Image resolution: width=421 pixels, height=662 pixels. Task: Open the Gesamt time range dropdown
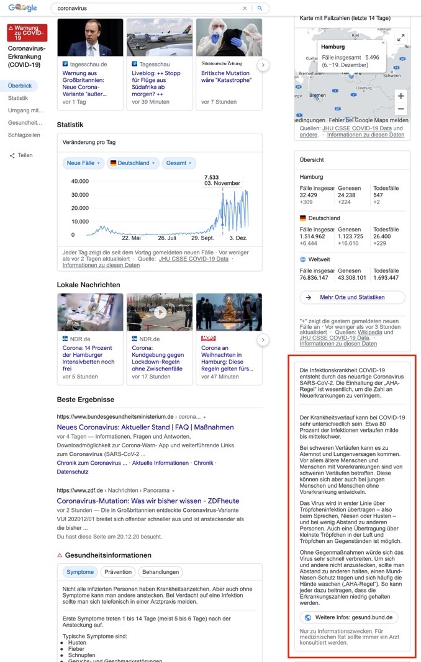point(179,163)
